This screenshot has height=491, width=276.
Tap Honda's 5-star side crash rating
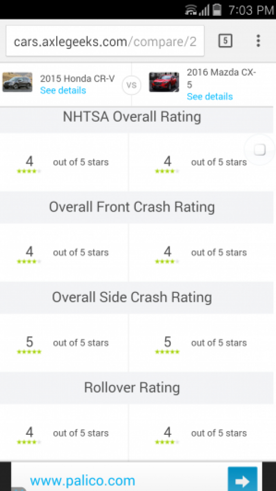click(x=29, y=345)
